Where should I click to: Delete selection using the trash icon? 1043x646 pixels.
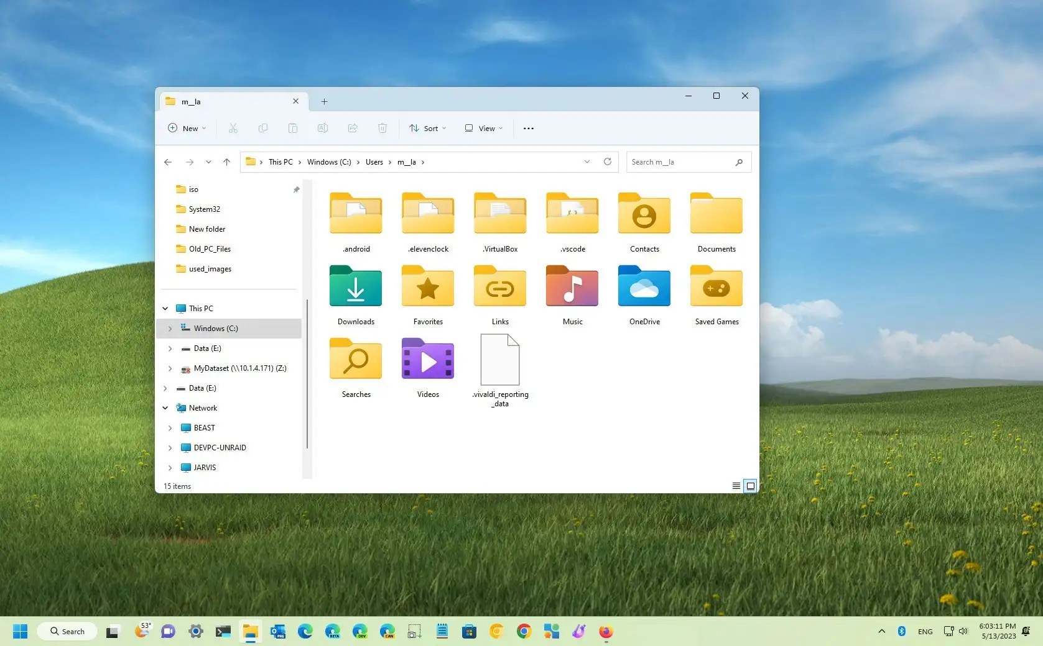pos(382,128)
